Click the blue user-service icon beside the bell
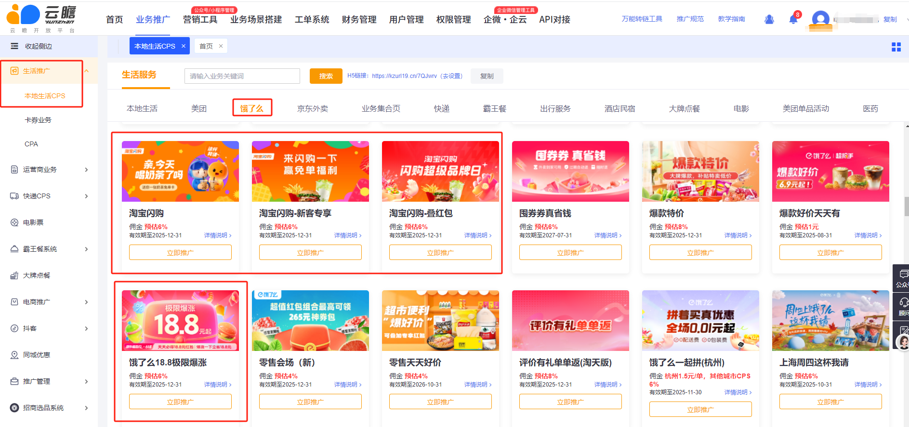The width and height of the screenshot is (909, 427). click(769, 19)
